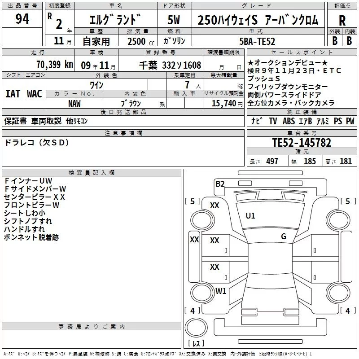Select chassis number TE52-145782
The image size is (359, 359).
point(302,143)
